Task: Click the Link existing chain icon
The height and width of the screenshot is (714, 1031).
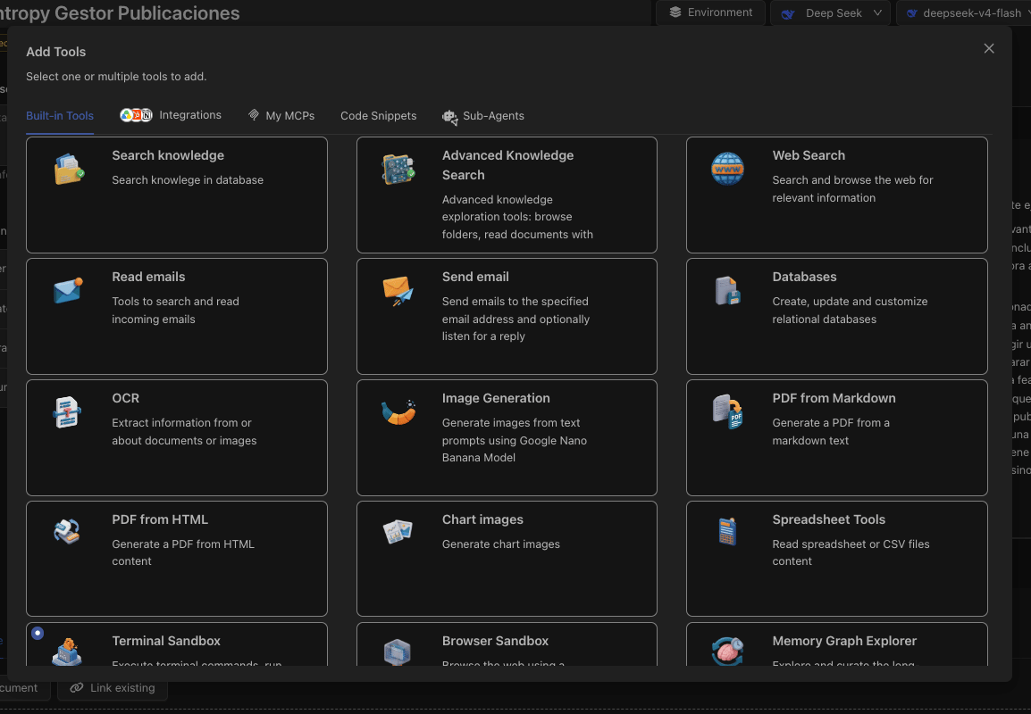Action: [77, 687]
